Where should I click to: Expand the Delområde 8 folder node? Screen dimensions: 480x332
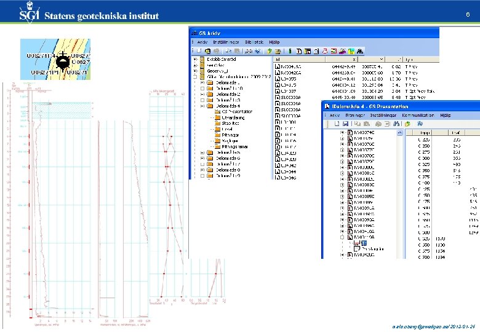click(x=202, y=170)
